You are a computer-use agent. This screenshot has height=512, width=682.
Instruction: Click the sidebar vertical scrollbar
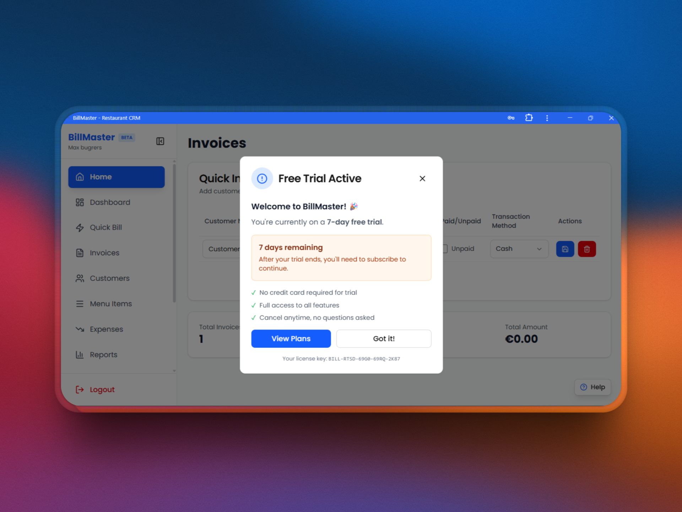click(x=174, y=235)
